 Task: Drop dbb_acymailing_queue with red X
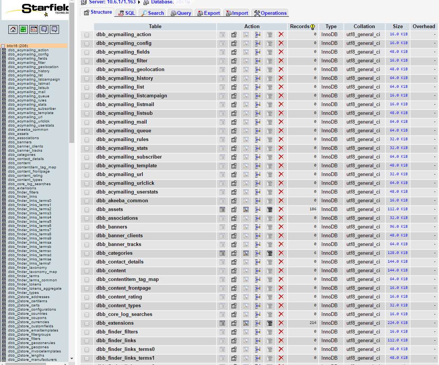coord(281,131)
